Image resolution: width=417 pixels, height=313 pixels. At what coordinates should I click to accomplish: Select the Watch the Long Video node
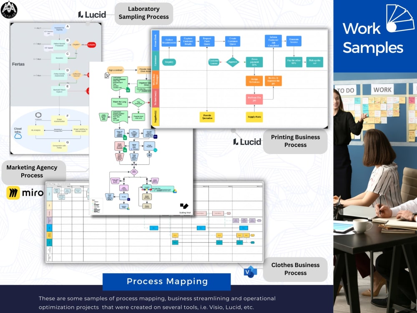point(119,102)
